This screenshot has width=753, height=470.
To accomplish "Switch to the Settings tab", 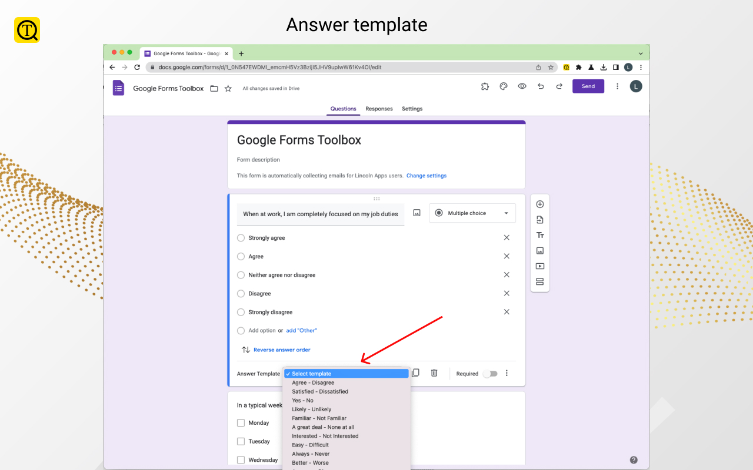I will [x=412, y=109].
